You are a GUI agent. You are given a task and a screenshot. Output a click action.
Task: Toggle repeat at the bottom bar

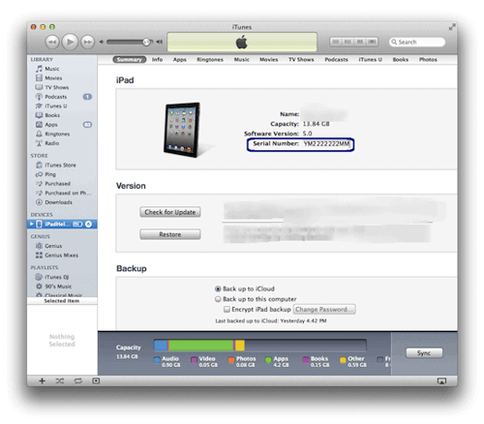click(78, 381)
